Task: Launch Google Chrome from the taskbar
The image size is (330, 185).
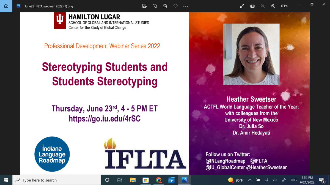Action: pyautogui.click(x=159, y=180)
